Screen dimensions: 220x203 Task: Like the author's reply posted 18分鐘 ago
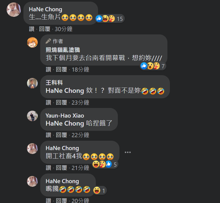(x=48, y=69)
